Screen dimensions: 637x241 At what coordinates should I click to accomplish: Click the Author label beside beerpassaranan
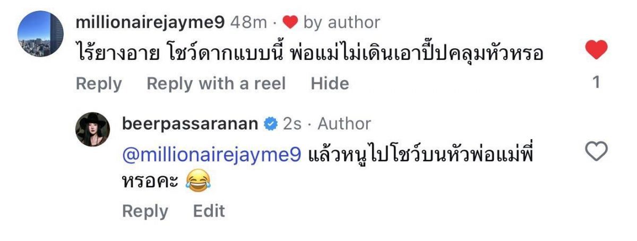345,124
